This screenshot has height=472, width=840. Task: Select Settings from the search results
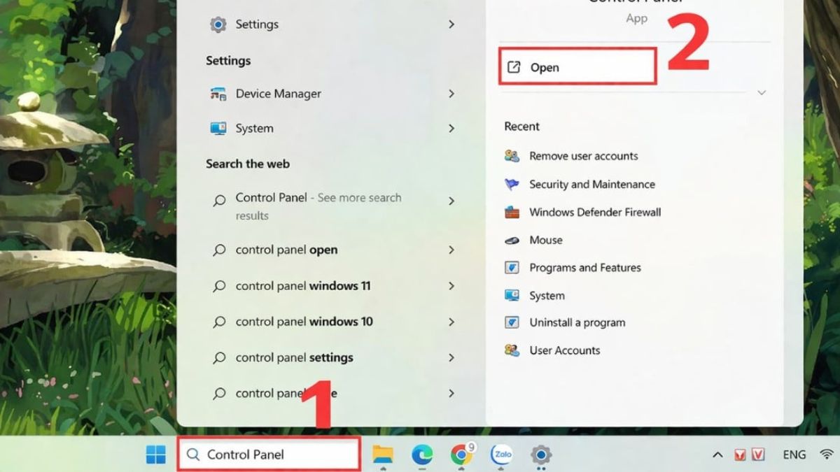257,24
